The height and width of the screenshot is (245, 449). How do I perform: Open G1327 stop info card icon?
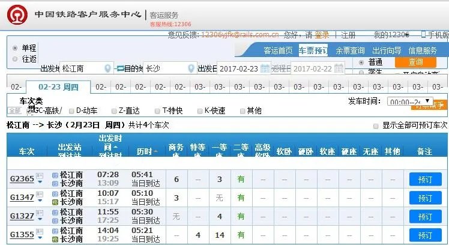pyautogui.click(x=40, y=213)
